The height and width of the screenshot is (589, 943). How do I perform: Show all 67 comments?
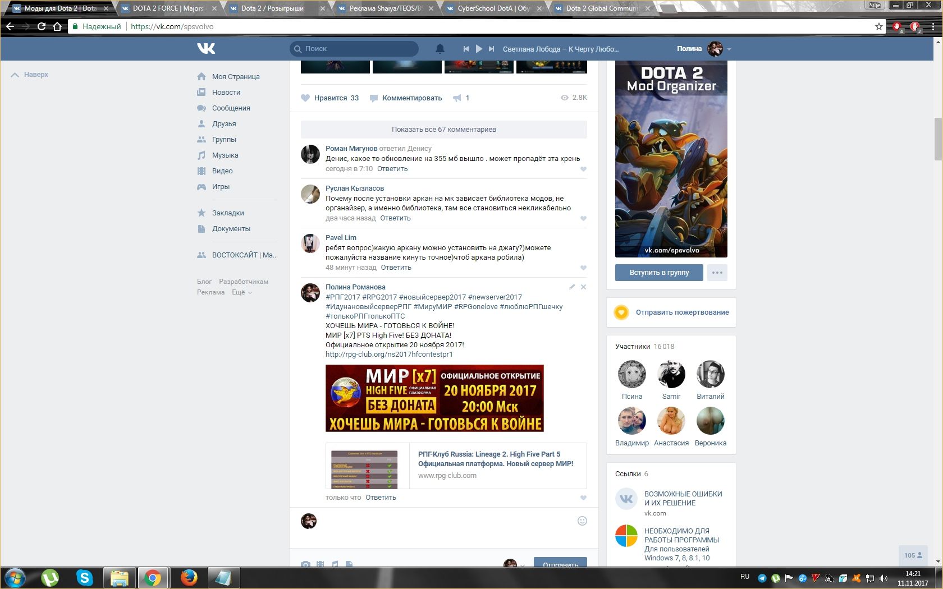(443, 130)
